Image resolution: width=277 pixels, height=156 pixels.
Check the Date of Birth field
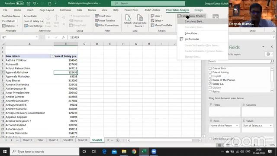(210, 68)
